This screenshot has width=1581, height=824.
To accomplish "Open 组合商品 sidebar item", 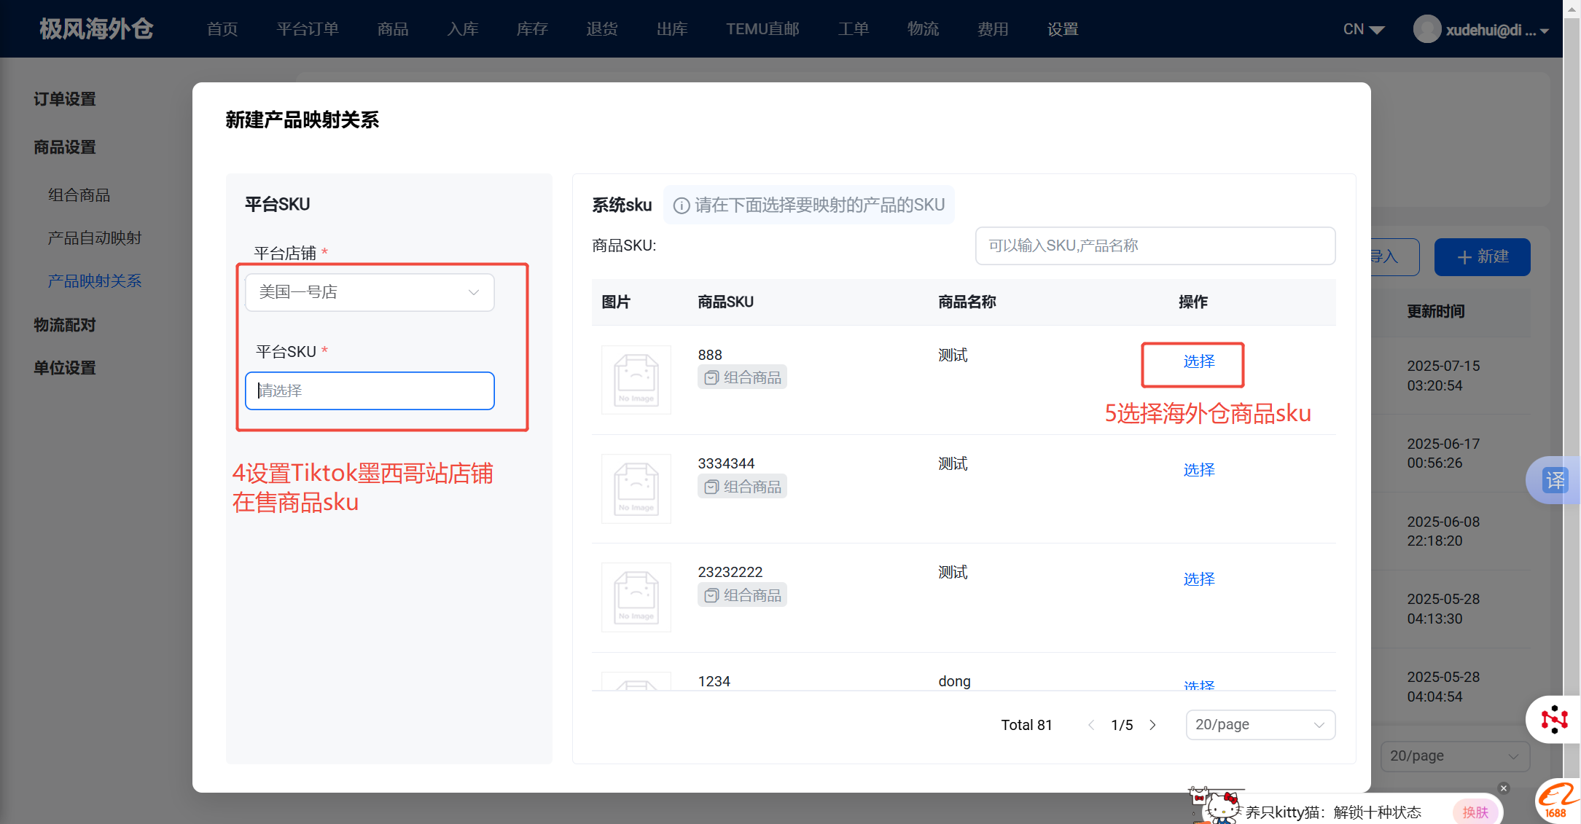I will [79, 195].
